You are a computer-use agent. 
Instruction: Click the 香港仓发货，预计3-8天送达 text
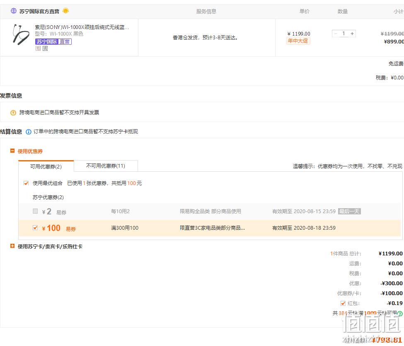click(206, 38)
